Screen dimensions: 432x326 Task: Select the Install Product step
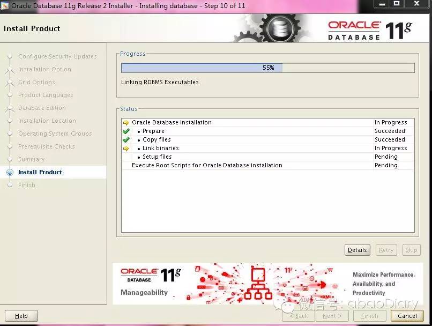coord(40,172)
